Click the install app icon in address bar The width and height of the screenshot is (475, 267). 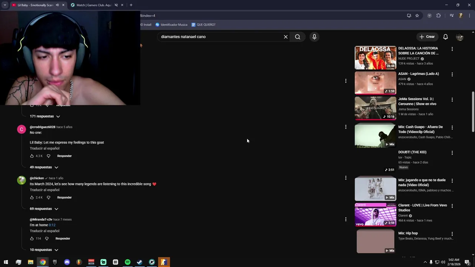(409, 16)
